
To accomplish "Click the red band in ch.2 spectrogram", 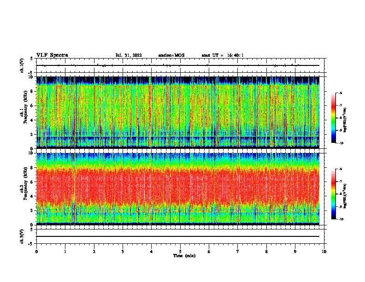I will pos(178,186).
